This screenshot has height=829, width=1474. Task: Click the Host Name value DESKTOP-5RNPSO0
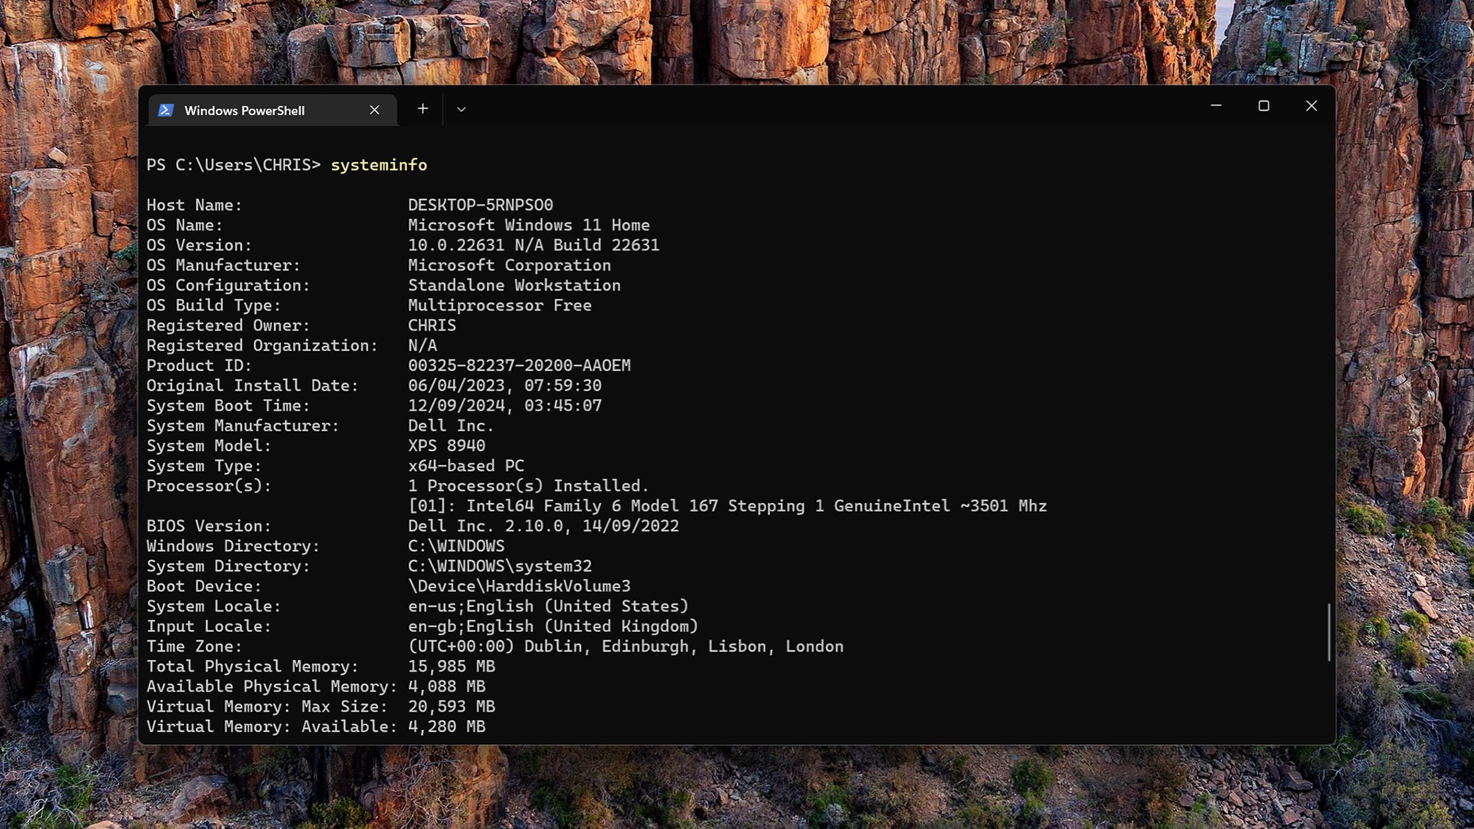[x=480, y=204]
